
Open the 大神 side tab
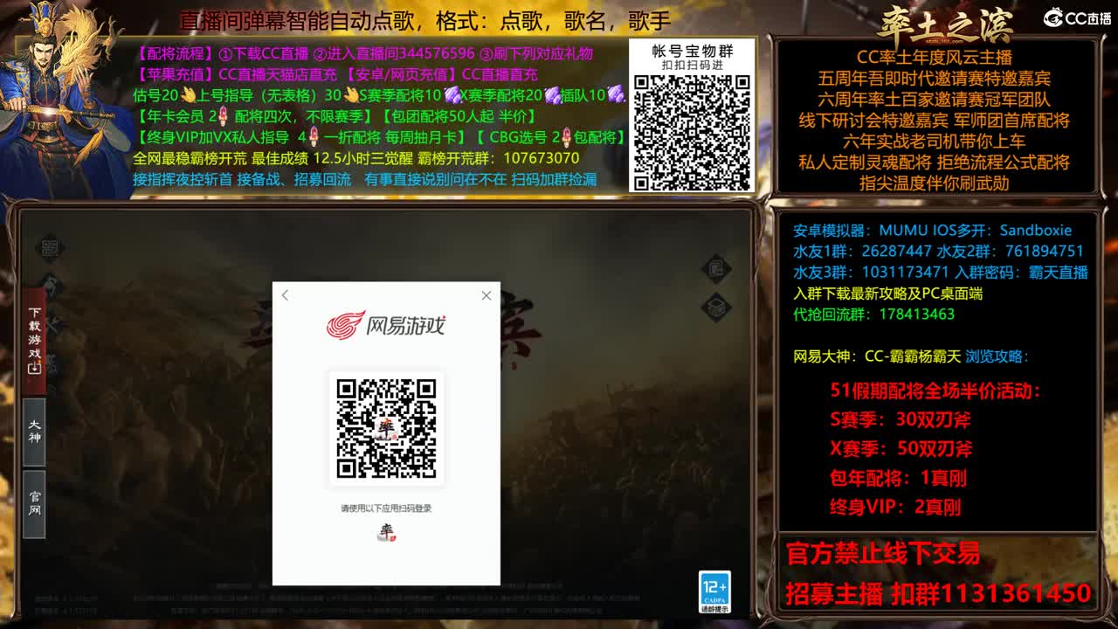(34, 432)
